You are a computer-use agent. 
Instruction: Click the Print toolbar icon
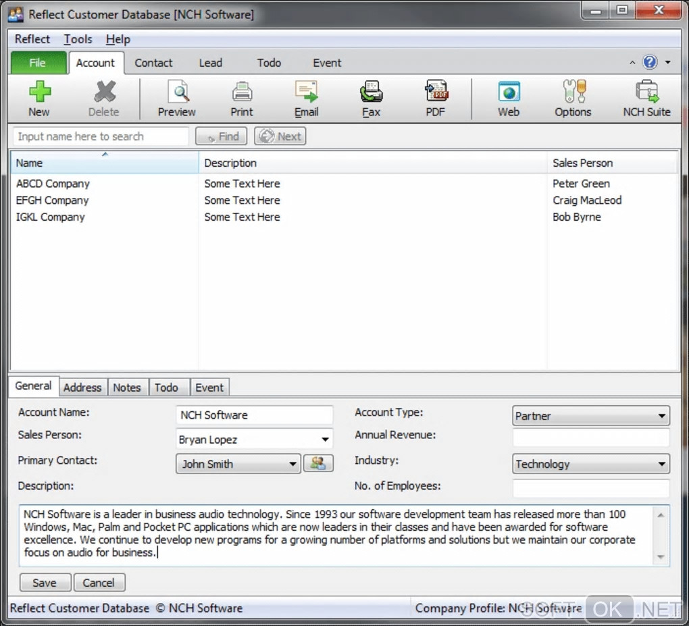(242, 99)
